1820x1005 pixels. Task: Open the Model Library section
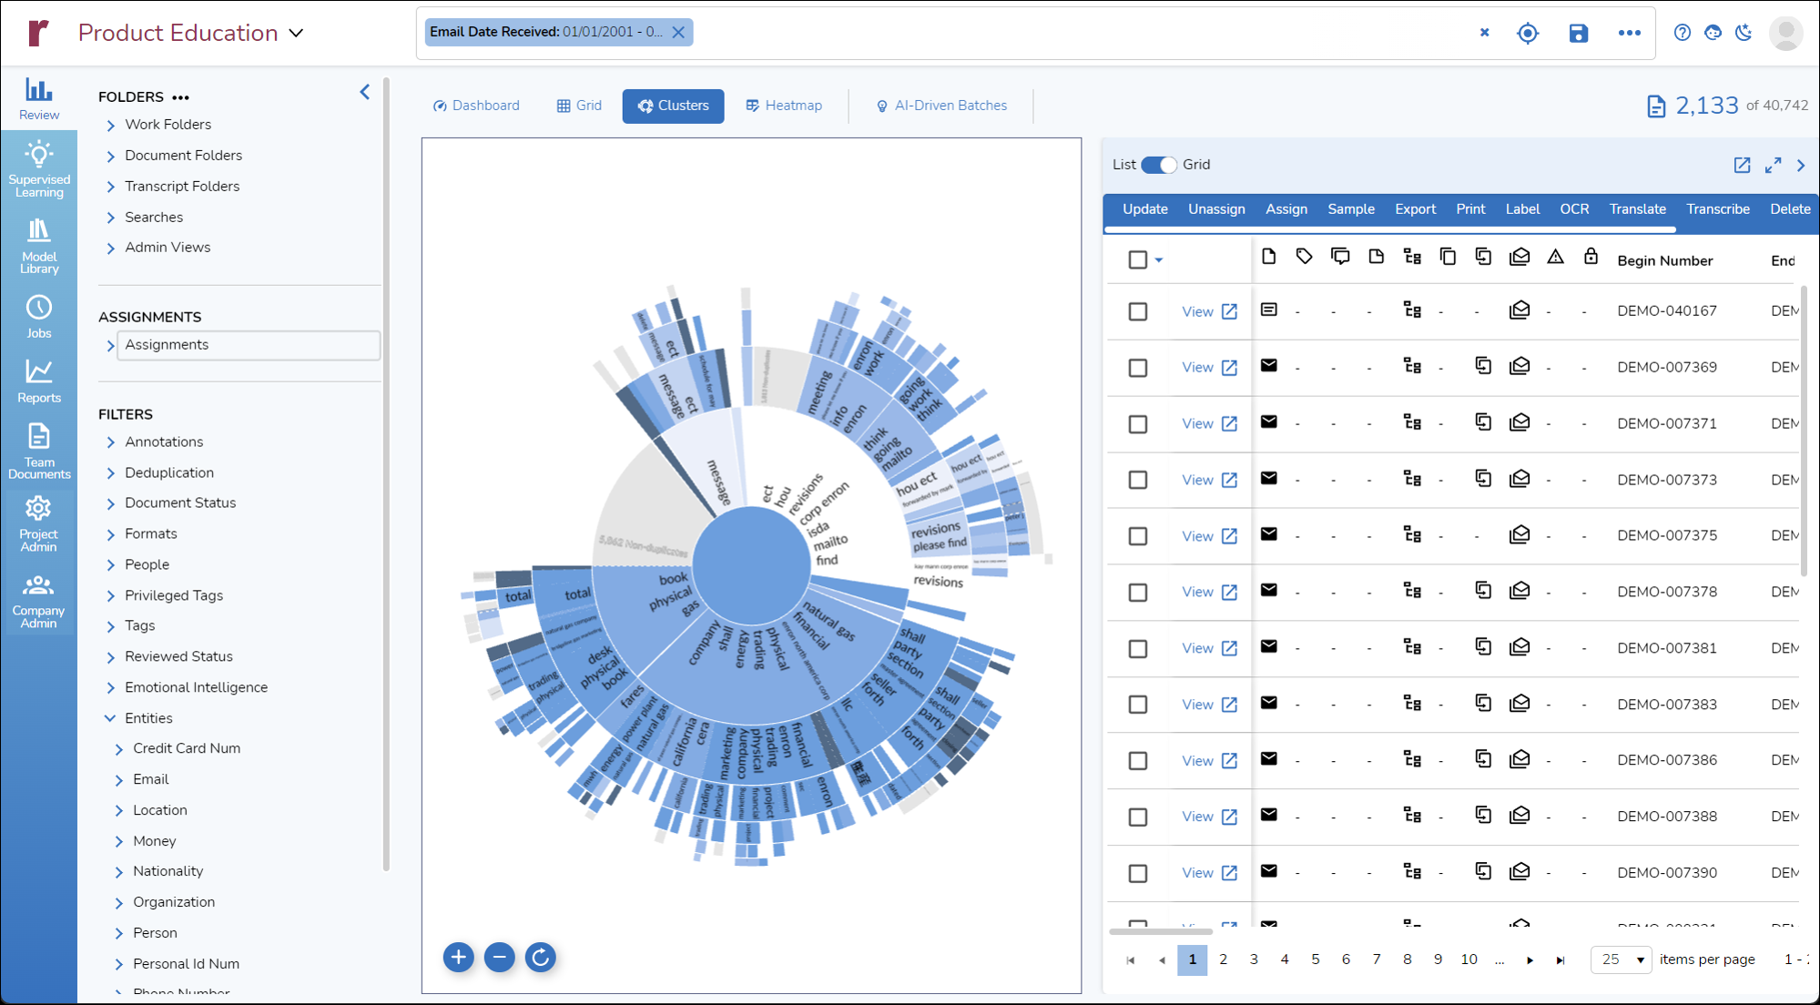point(38,245)
